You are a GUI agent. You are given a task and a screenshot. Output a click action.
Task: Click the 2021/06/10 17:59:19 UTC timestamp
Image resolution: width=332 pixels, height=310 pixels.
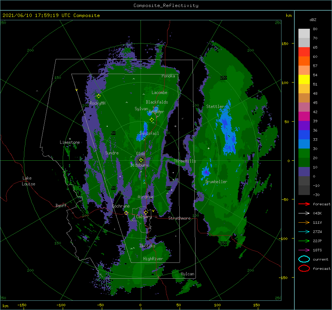37,15
